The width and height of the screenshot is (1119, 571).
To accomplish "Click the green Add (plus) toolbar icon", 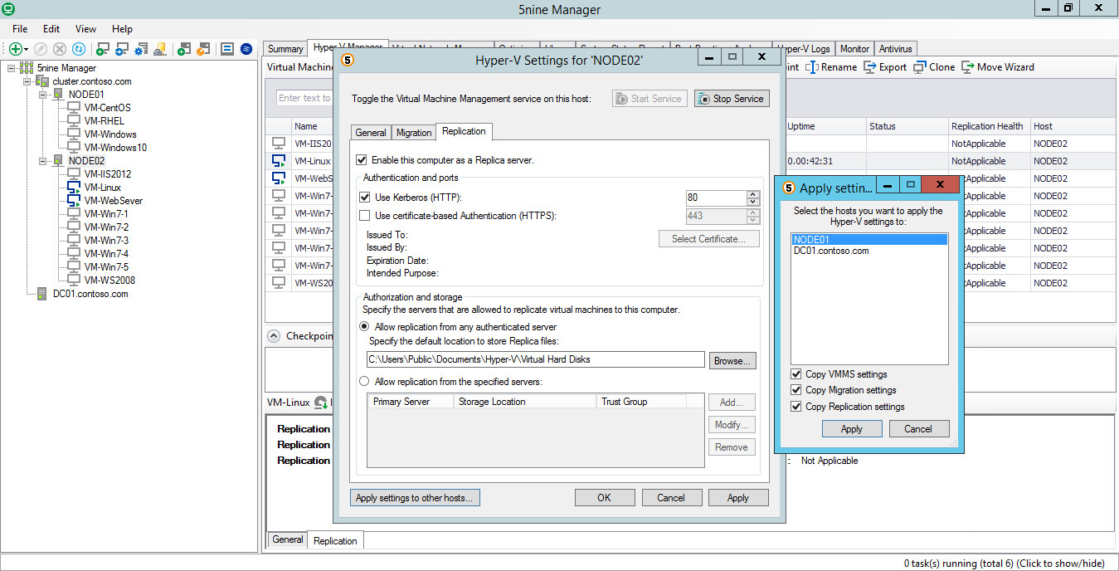I will point(15,50).
